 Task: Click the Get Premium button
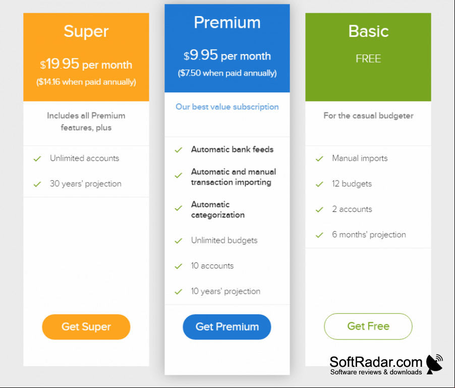pos(227,327)
